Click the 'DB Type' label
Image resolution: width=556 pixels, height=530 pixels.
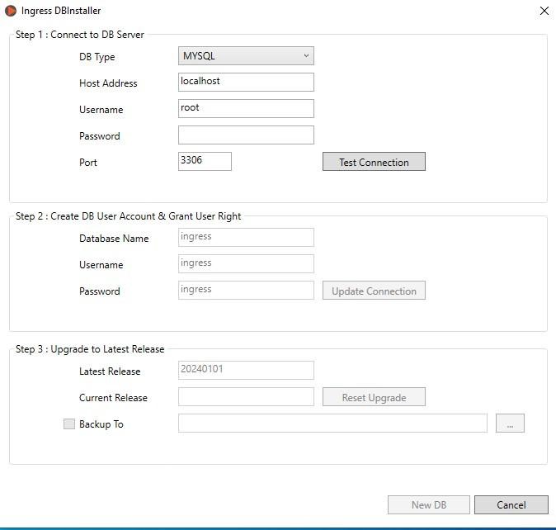click(x=97, y=57)
